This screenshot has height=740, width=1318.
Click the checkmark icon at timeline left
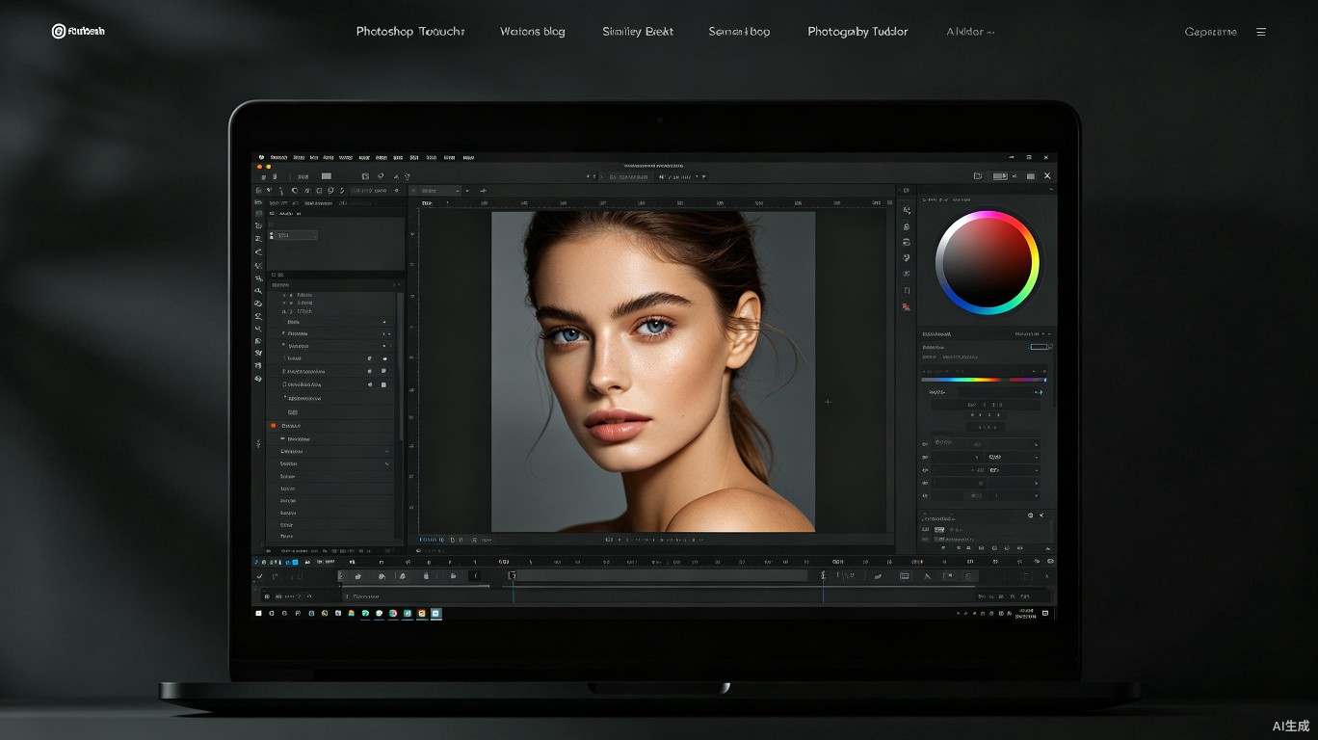[259, 576]
